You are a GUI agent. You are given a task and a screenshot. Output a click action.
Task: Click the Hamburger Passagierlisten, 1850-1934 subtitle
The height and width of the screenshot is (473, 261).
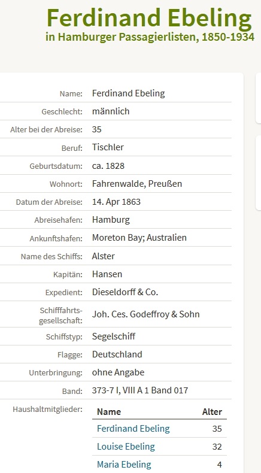coord(150,37)
